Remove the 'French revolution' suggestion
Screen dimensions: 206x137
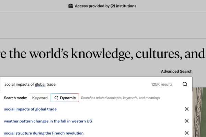tap(186, 133)
